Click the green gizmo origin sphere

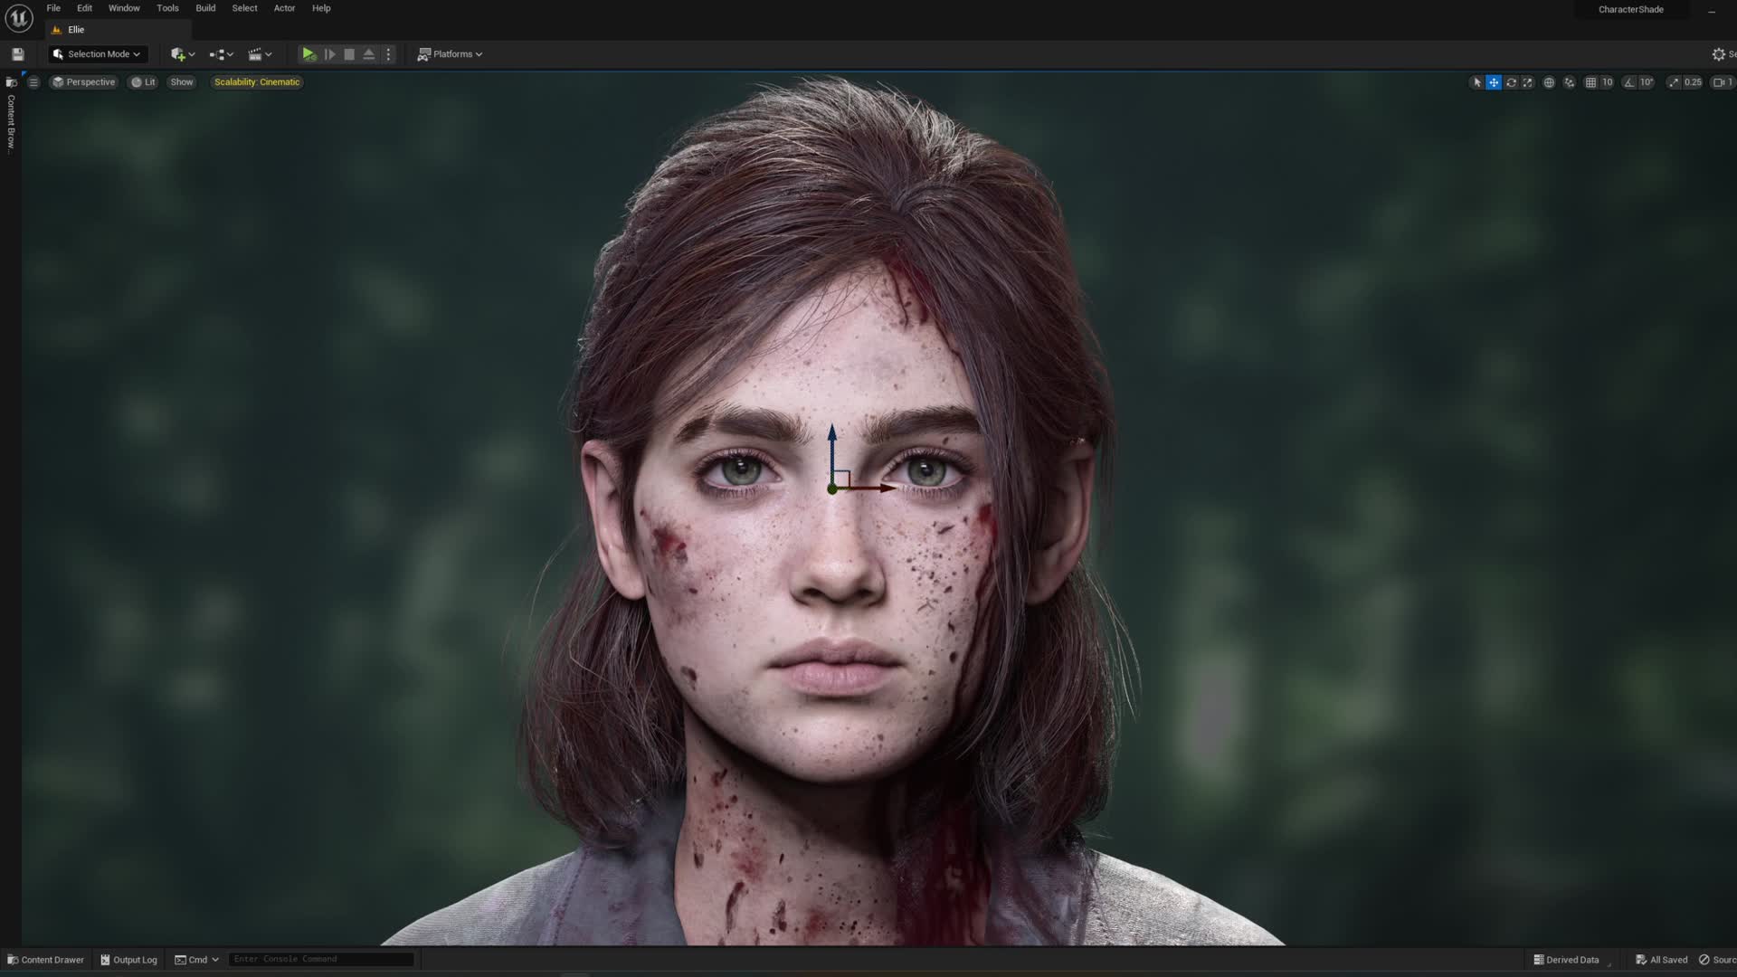[832, 489]
